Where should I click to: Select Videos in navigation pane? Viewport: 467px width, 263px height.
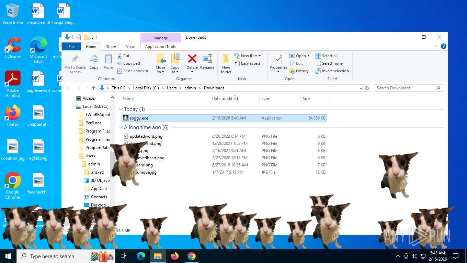click(x=89, y=98)
